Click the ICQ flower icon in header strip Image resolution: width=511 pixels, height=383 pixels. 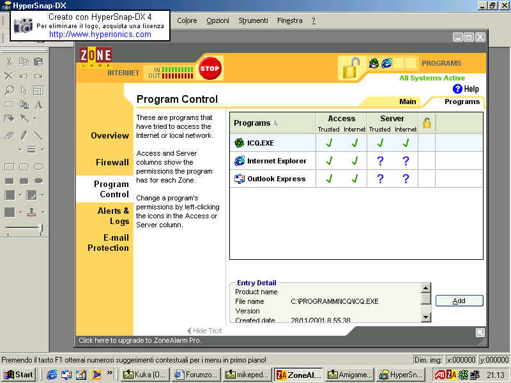click(374, 63)
